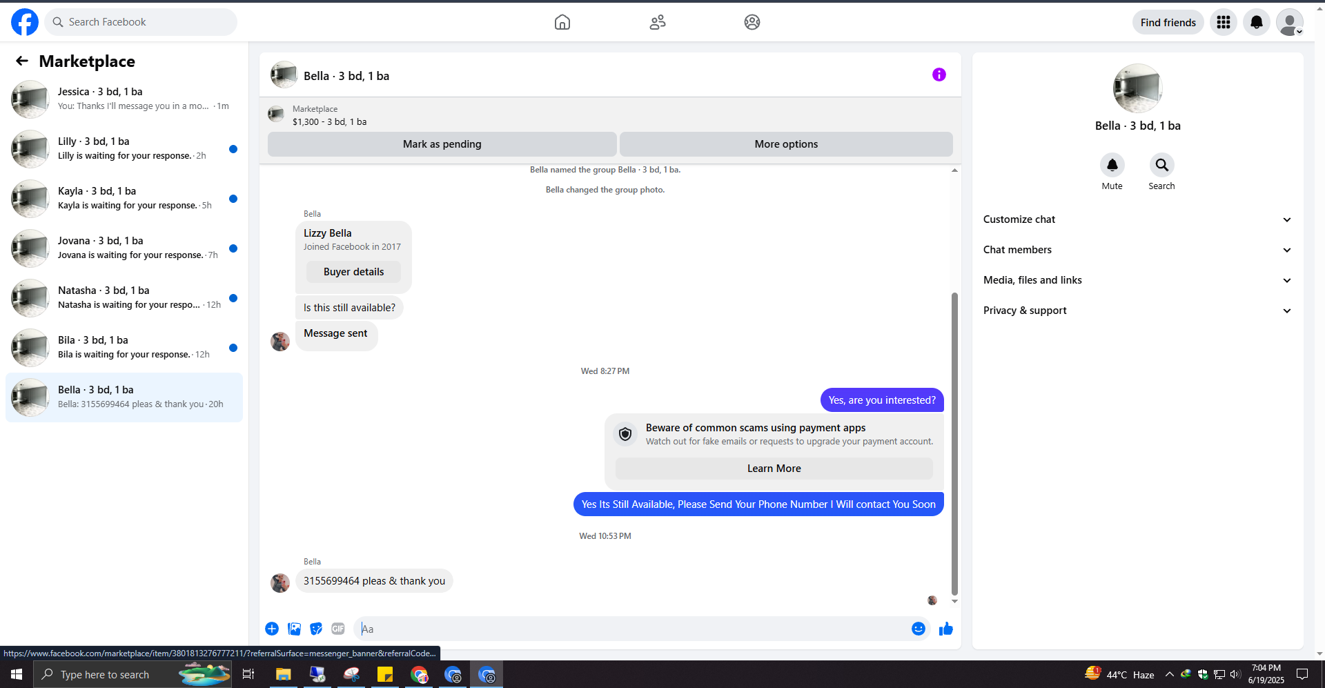Click the 'Yes, are you interested?' message
The width and height of the screenshot is (1325, 688).
[x=882, y=400]
